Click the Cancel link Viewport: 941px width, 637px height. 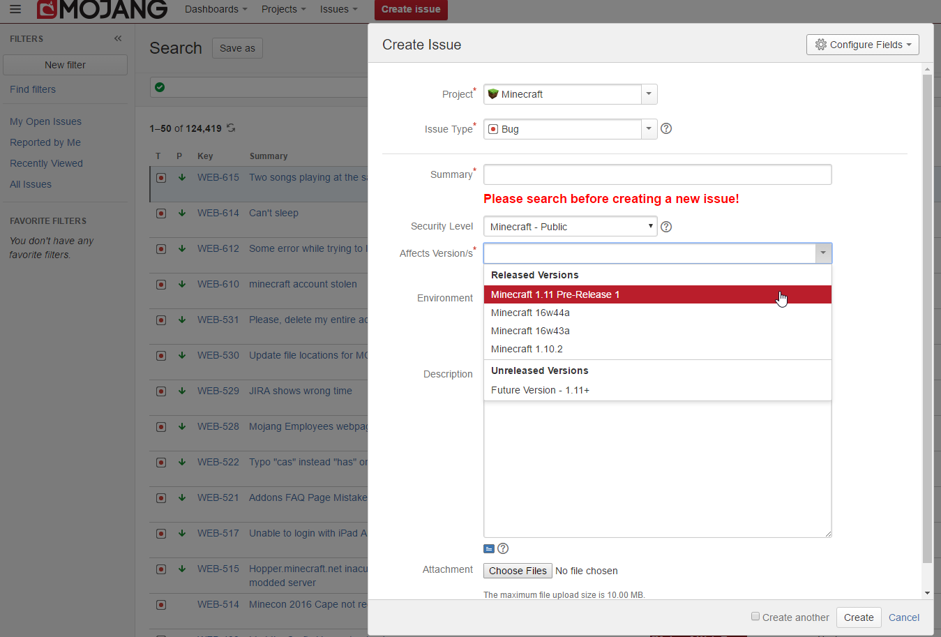[903, 617]
